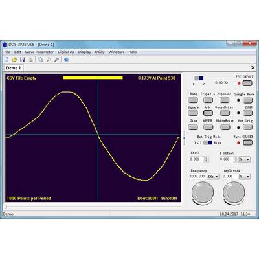Click the Save floppy disk icon
The image size is (259, 259).
22,60
